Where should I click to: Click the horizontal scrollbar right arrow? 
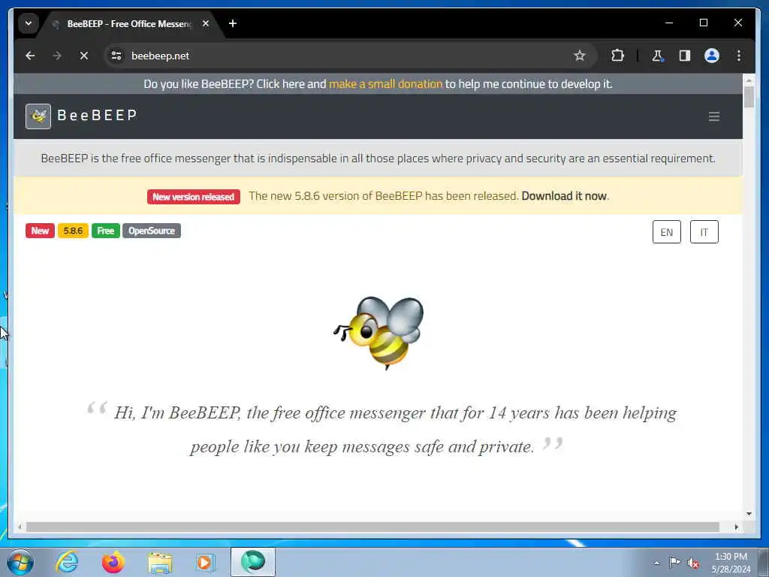click(736, 527)
